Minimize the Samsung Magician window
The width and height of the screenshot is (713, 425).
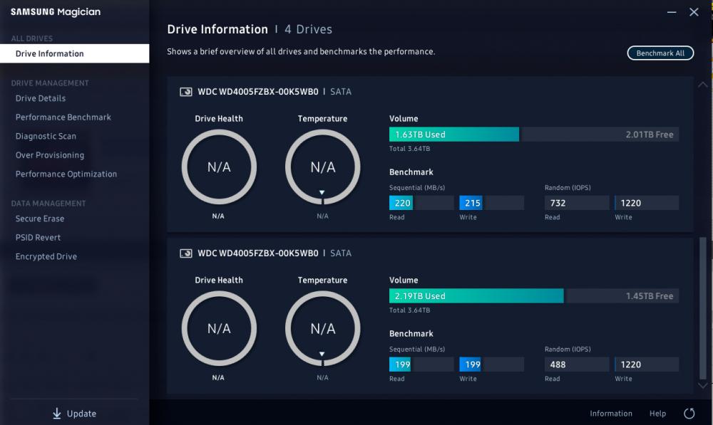(672, 12)
